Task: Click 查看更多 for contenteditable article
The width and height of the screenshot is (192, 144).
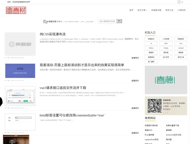Action: coord(135,133)
